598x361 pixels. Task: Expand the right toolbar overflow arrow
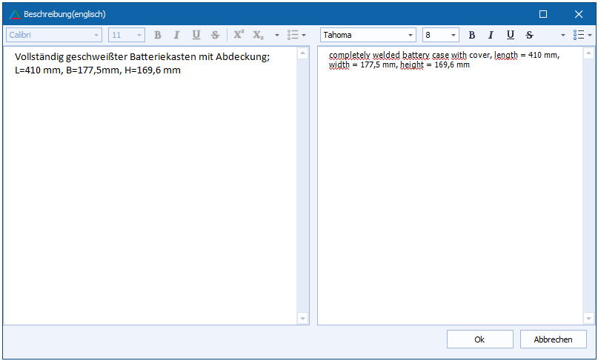[x=562, y=35]
